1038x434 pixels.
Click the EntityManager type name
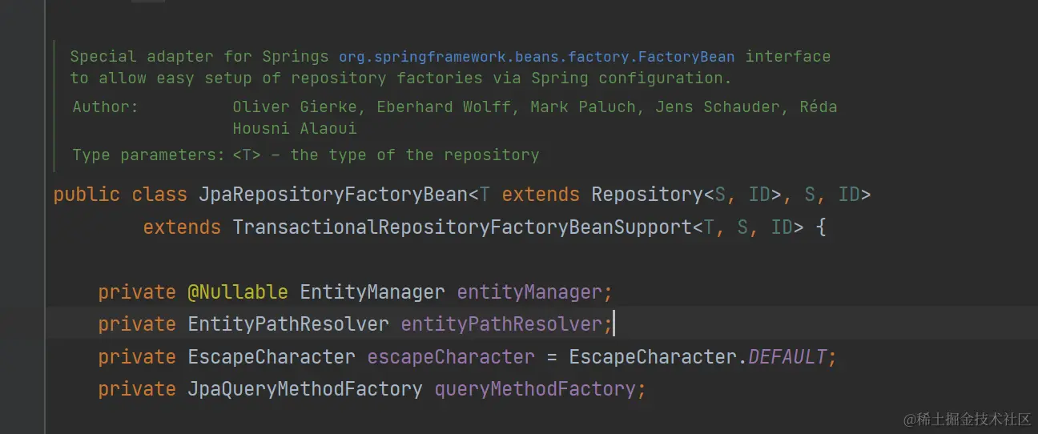pyautogui.click(x=372, y=292)
